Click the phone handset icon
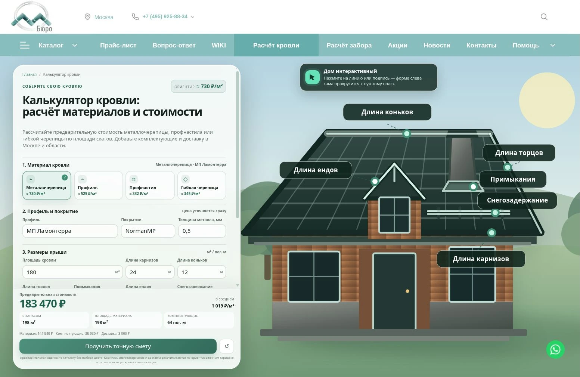This screenshot has height=377, width=580. pyautogui.click(x=135, y=17)
